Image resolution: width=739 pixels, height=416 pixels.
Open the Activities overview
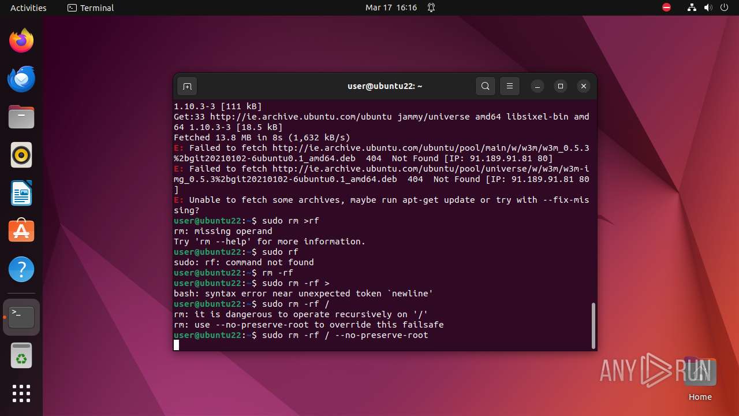tap(28, 8)
